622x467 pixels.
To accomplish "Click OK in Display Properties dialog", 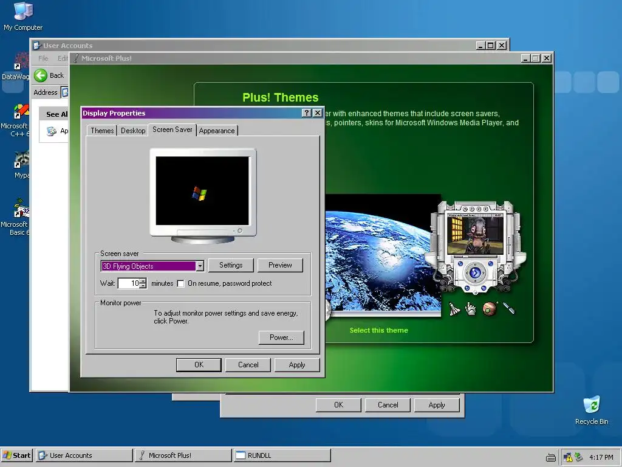I will coord(199,365).
